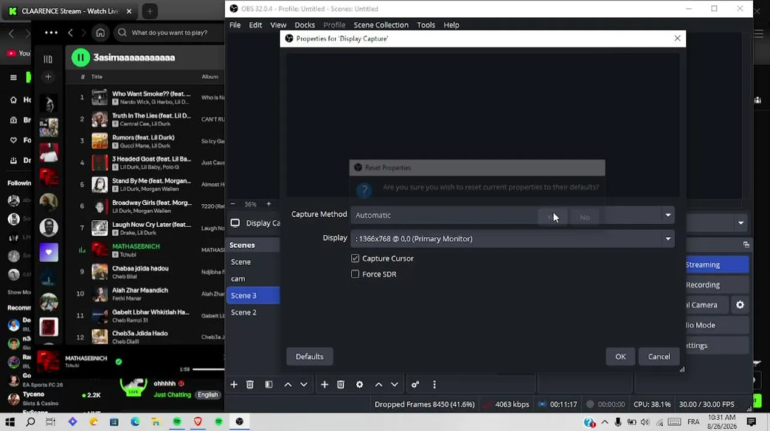Open Microsoft Edge from the taskbar
The image size is (770, 431).
135,422
